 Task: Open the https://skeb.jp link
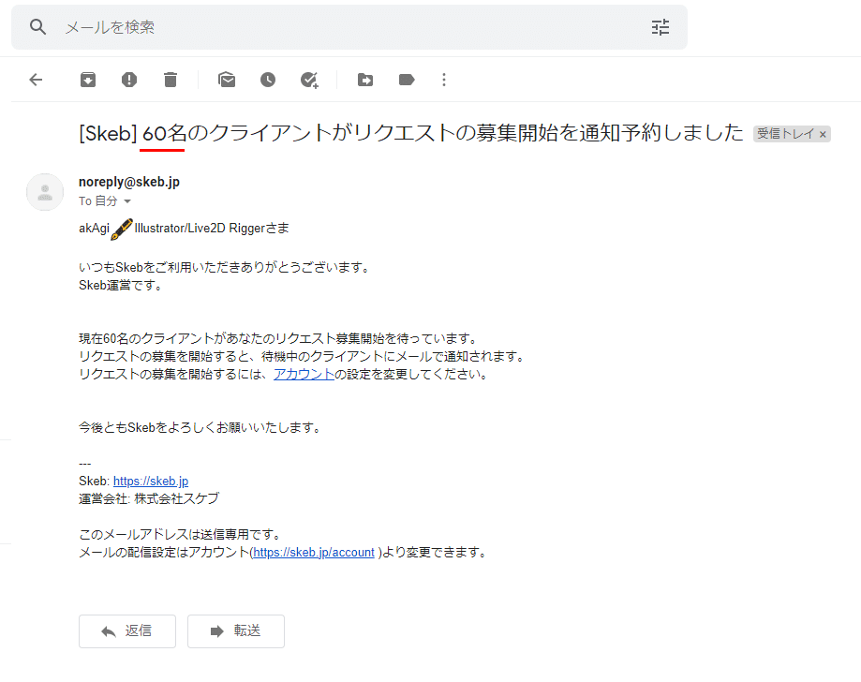click(x=151, y=482)
